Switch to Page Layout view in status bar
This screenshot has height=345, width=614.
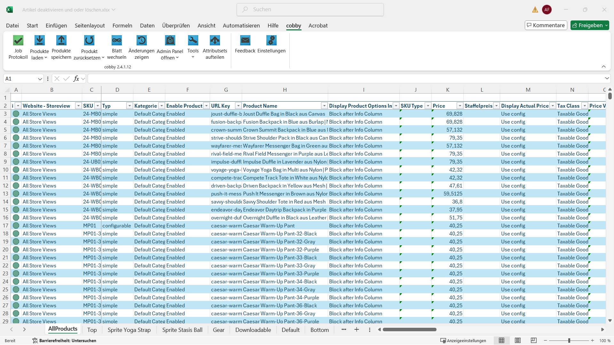[518, 341]
